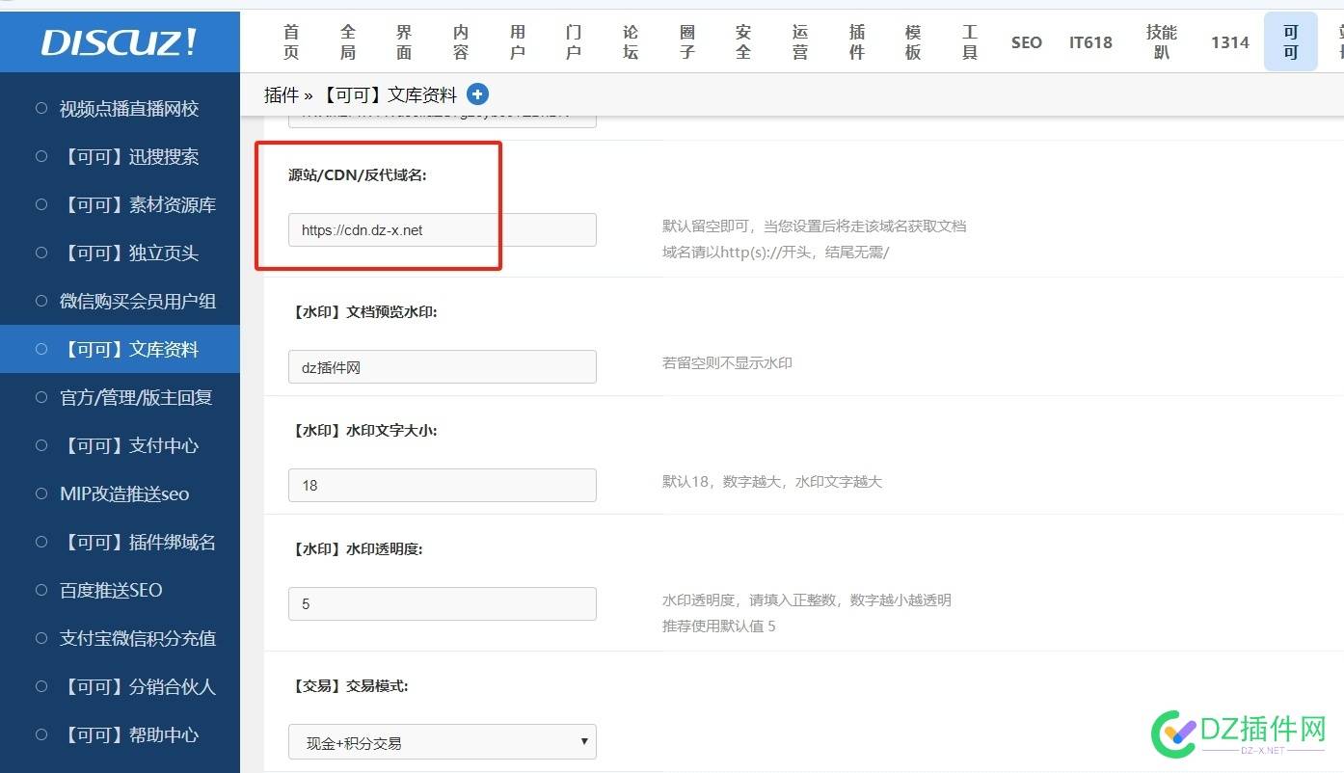Switch to the 模板 tab
The height and width of the screenshot is (773, 1344).
coord(912,41)
